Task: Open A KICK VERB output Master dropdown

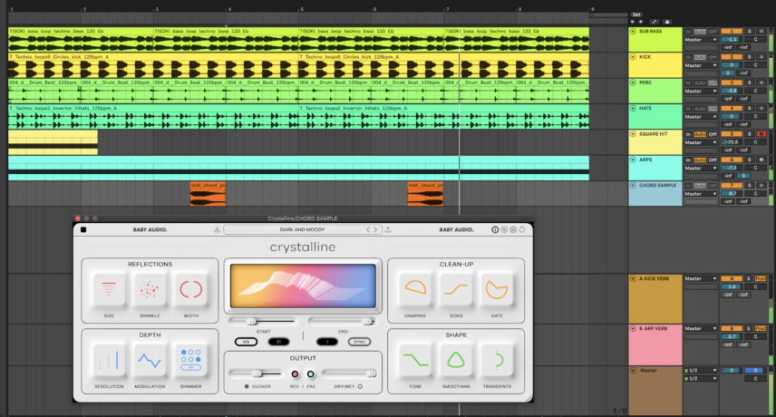Action: pos(700,278)
